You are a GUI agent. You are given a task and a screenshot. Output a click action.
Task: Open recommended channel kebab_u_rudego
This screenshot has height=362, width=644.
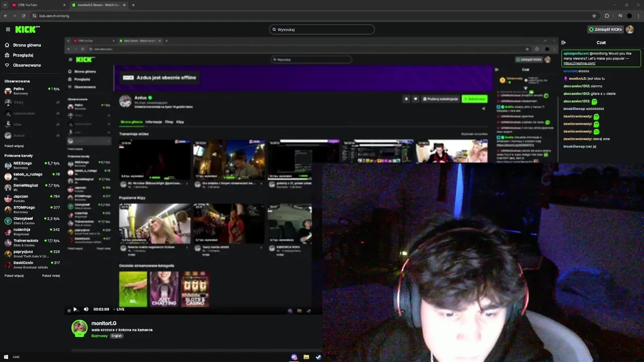(x=32, y=176)
